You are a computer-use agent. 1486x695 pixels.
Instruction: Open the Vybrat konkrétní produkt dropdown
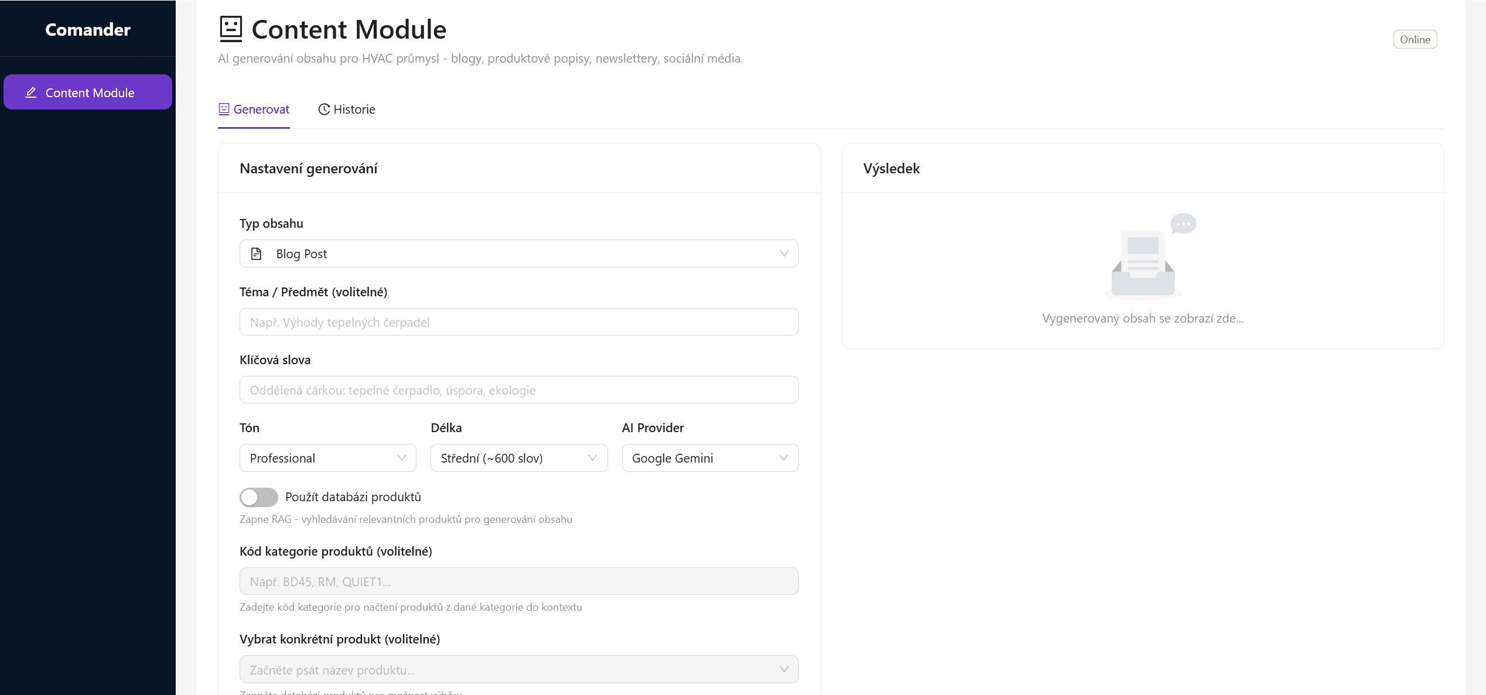click(518, 669)
